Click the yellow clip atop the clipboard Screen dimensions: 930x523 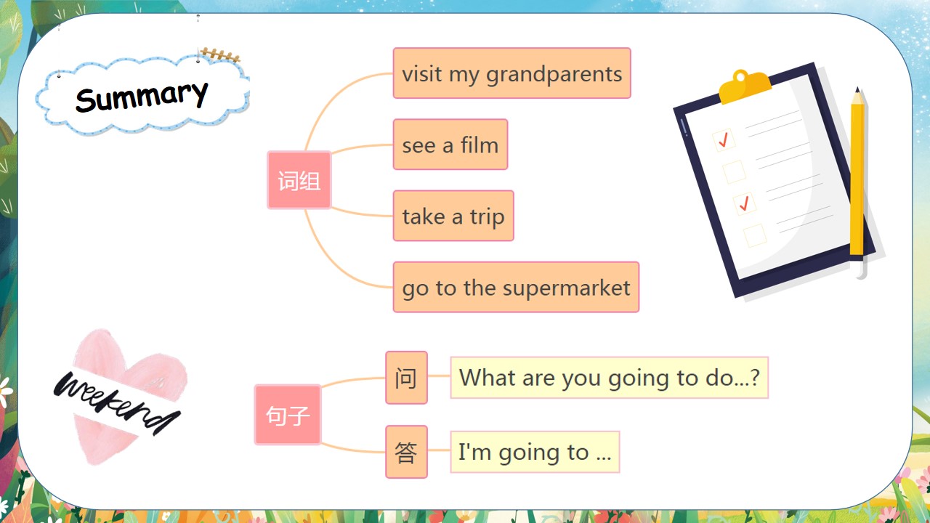pos(744,86)
